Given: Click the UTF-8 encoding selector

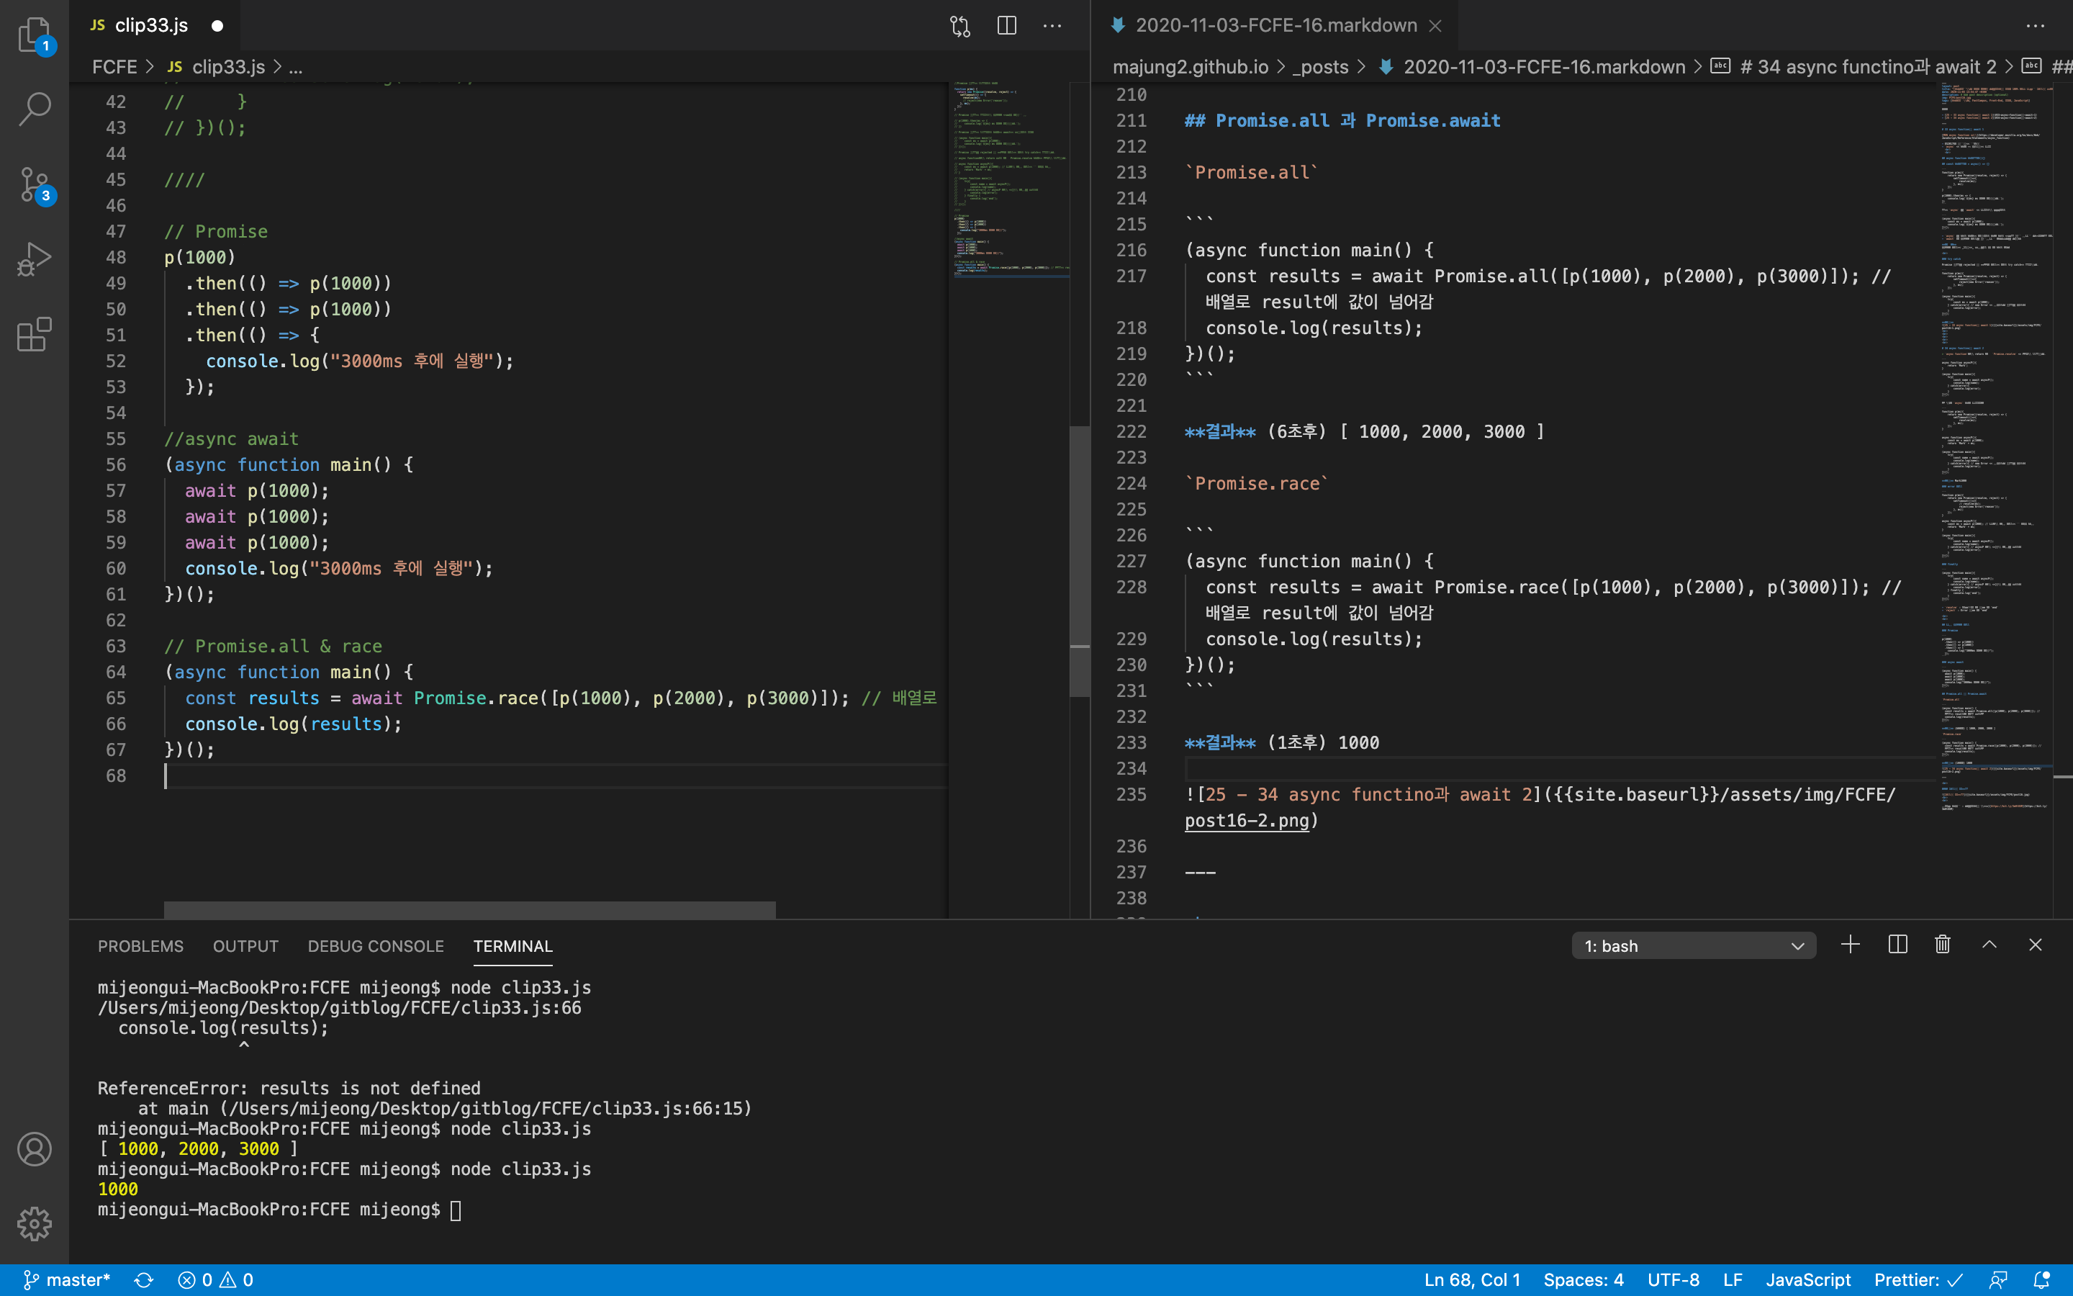Looking at the screenshot, I should (1673, 1279).
